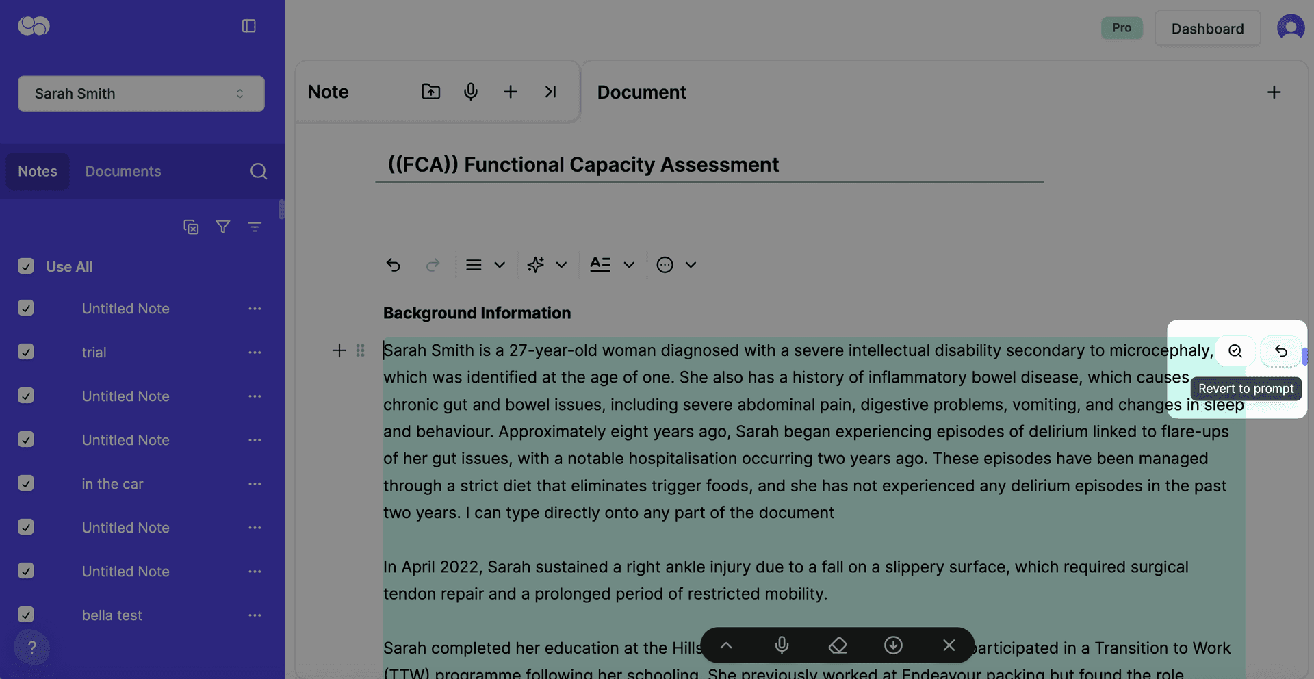Uncheck the Untitled Note checkbox above bella test

coord(26,571)
